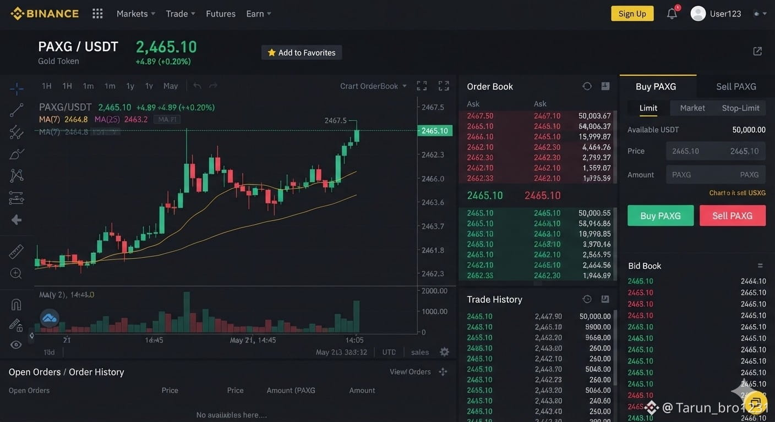Click the sales button under chart

coord(420,352)
